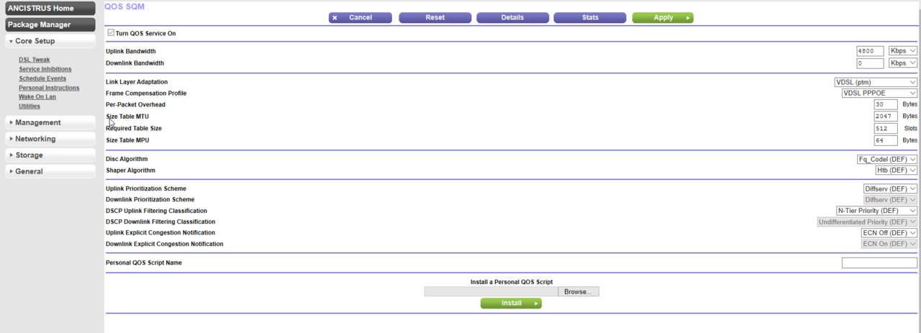Click the green Install button
This screenshot has width=921, height=333.
point(511,304)
